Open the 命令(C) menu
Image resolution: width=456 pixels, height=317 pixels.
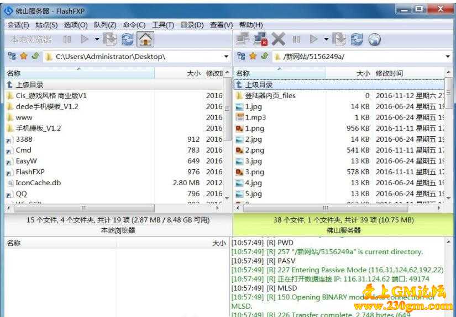[134, 25]
